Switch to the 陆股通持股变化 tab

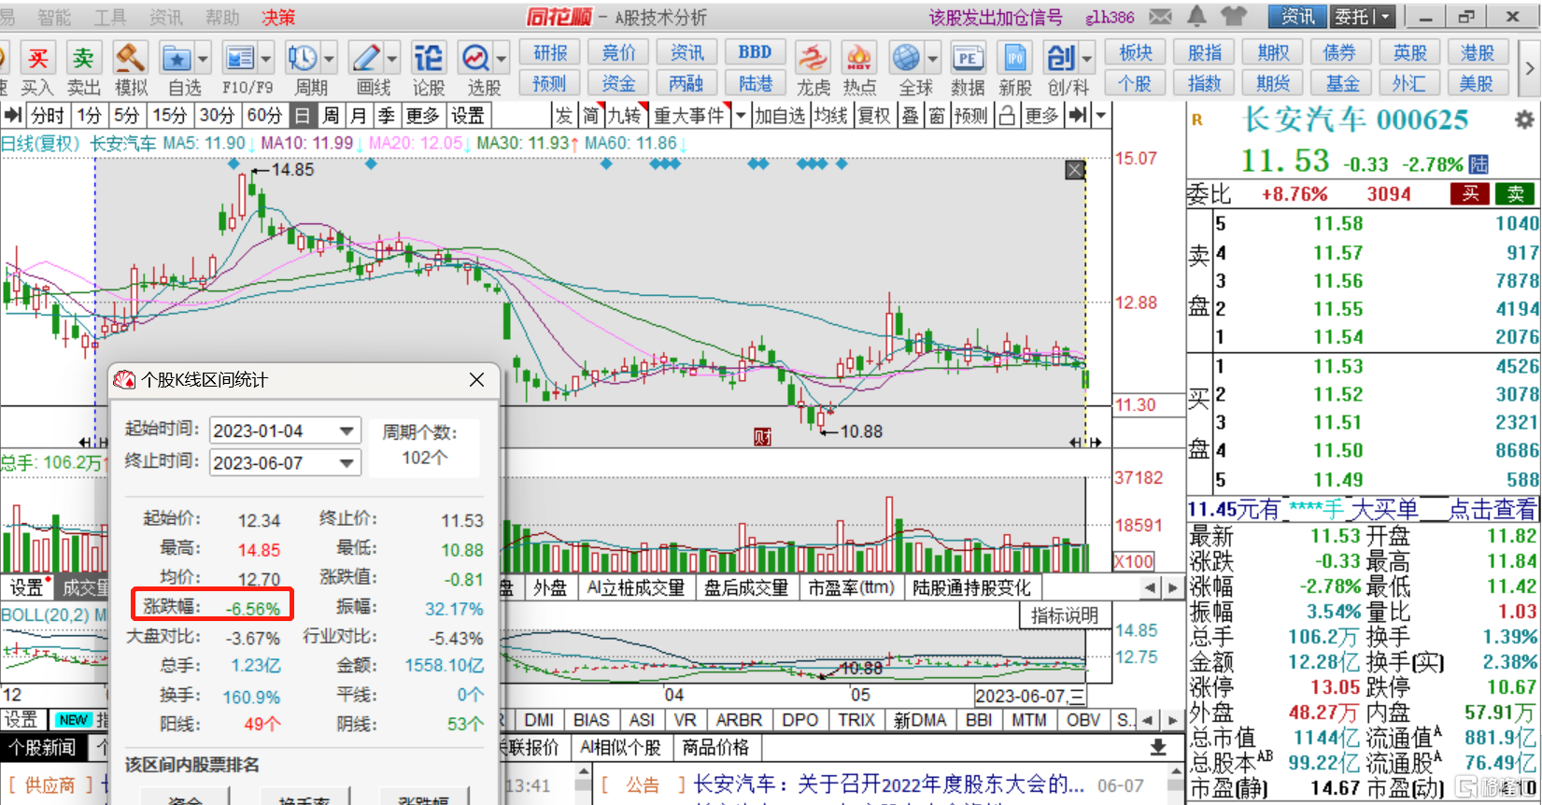coord(971,587)
